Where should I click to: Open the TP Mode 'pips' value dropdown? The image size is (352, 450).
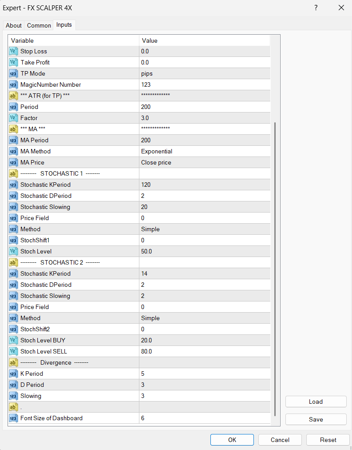pyautogui.click(x=204, y=73)
